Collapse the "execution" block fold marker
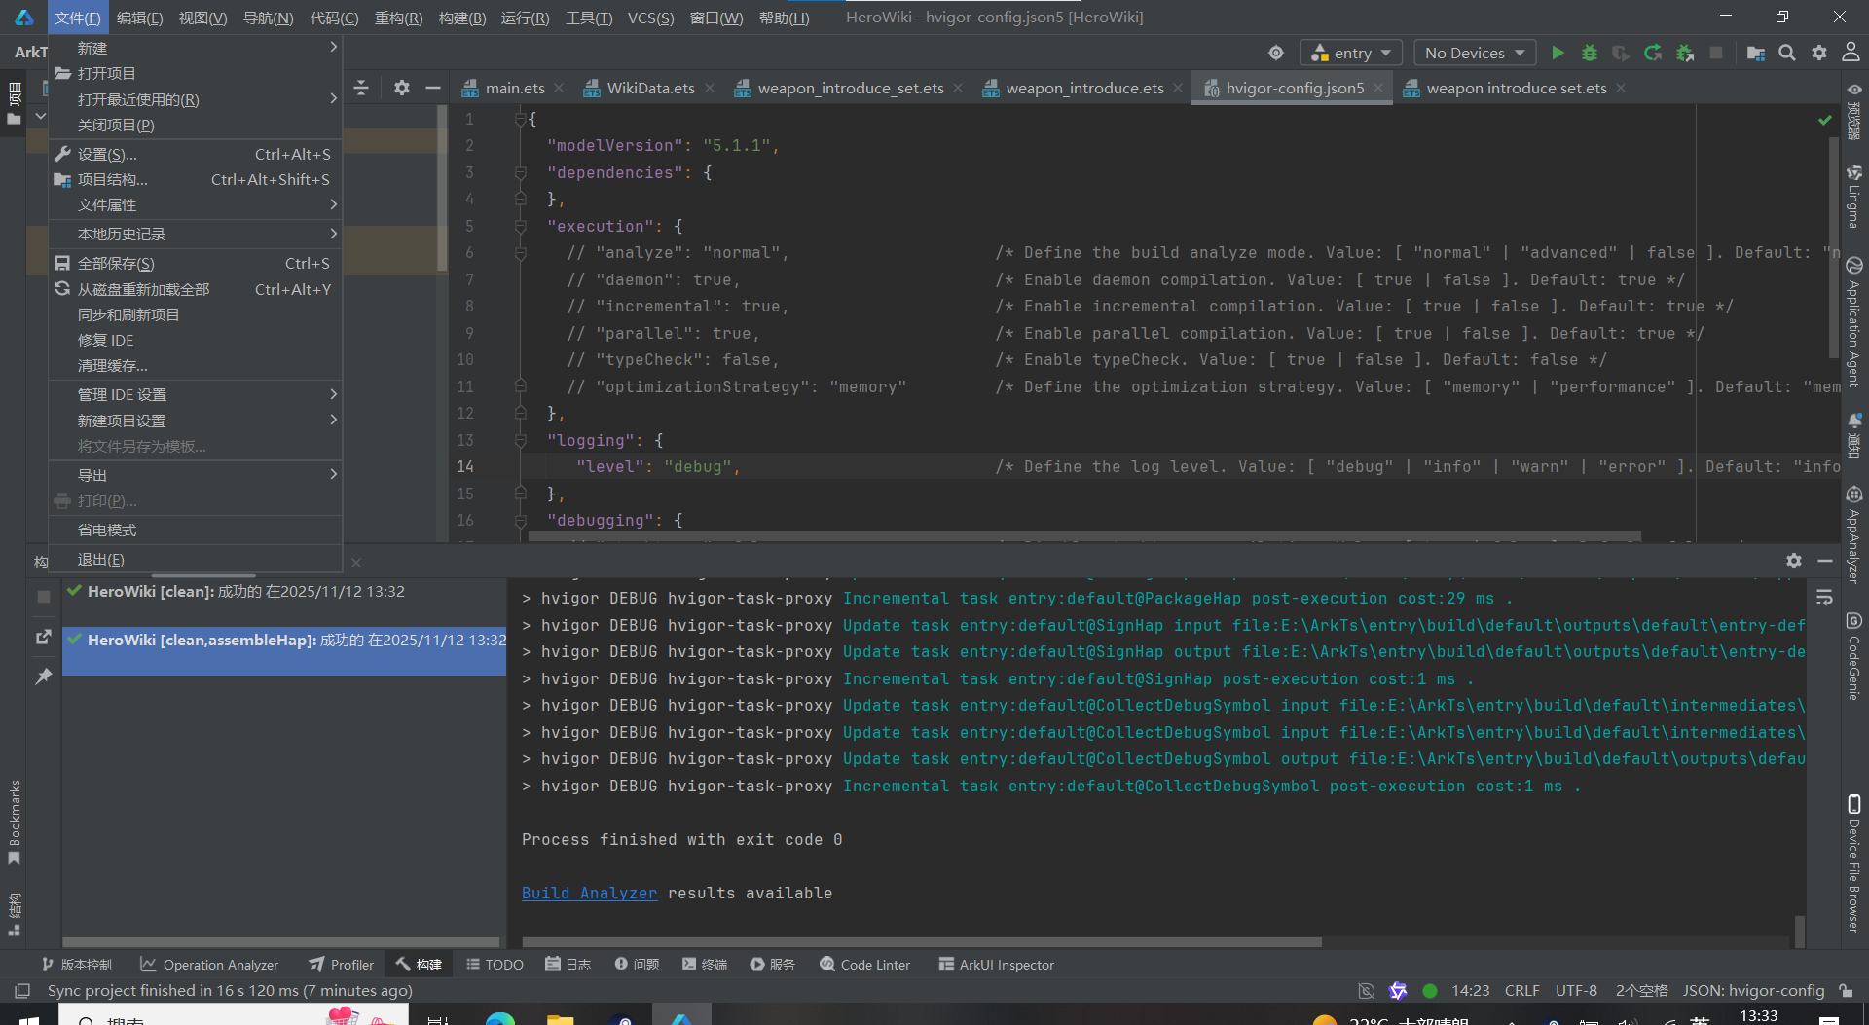Viewport: 1869px width, 1025px height. [521, 227]
